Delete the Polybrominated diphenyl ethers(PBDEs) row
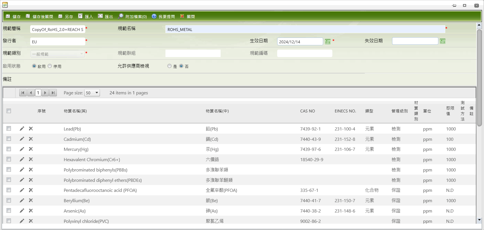The width and height of the screenshot is (484, 230). point(31,180)
